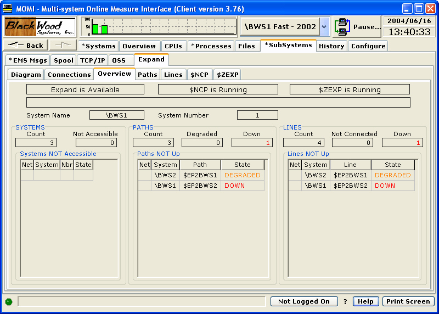Click the Nbr column header

[x=67, y=165]
